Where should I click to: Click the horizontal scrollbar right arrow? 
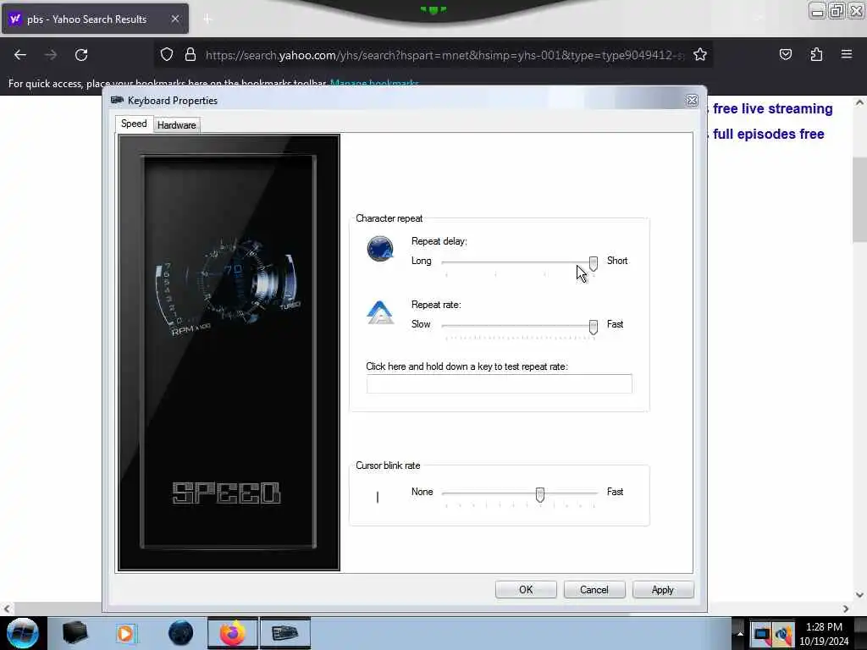(x=846, y=609)
